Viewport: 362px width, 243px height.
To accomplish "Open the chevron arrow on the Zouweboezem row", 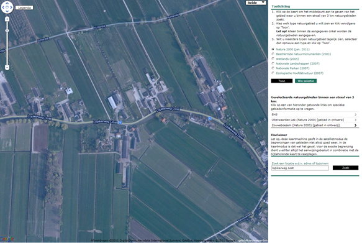I will 356,125.
